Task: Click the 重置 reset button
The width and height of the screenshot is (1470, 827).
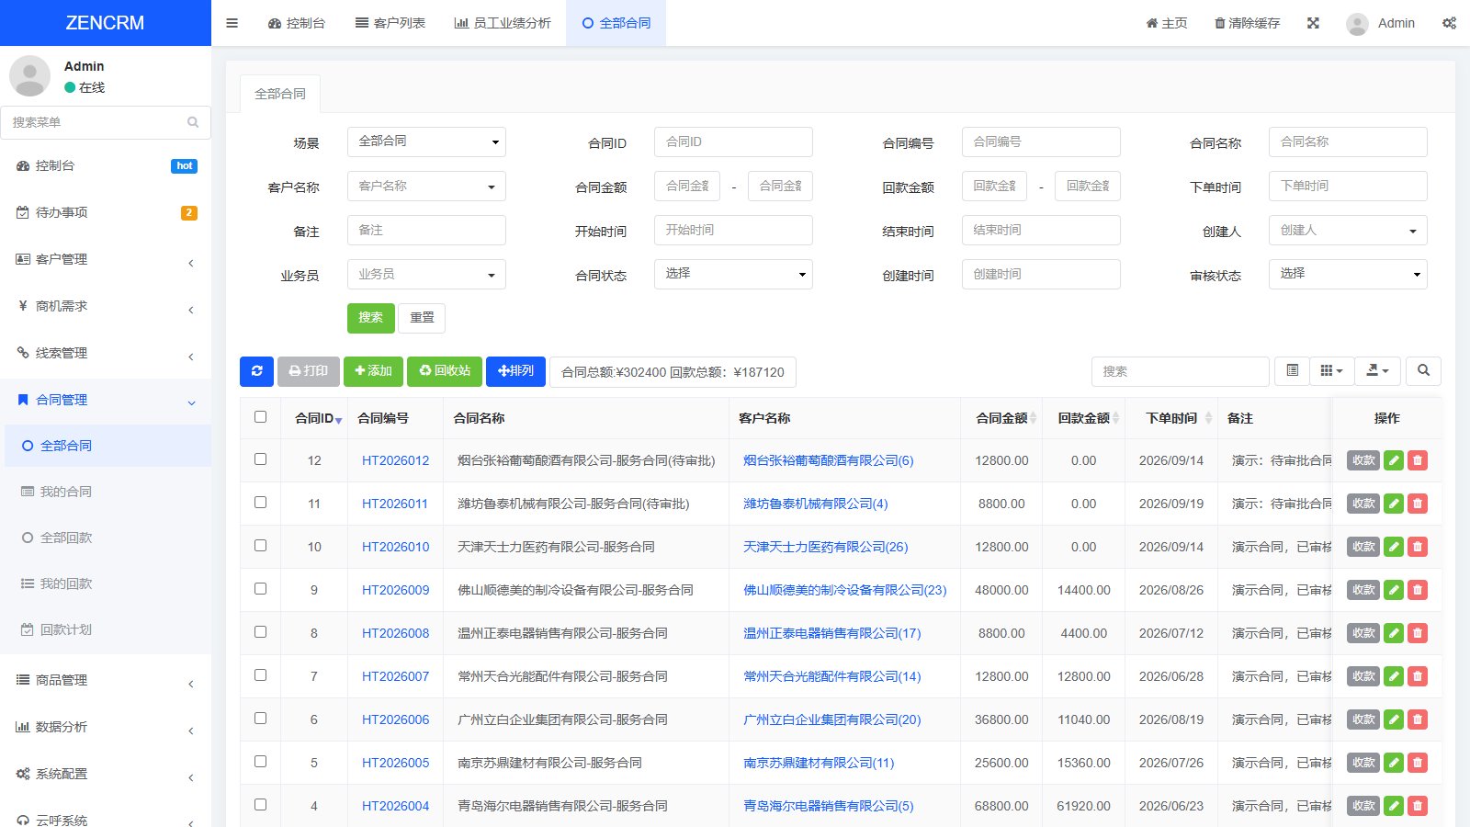Action: (423, 318)
